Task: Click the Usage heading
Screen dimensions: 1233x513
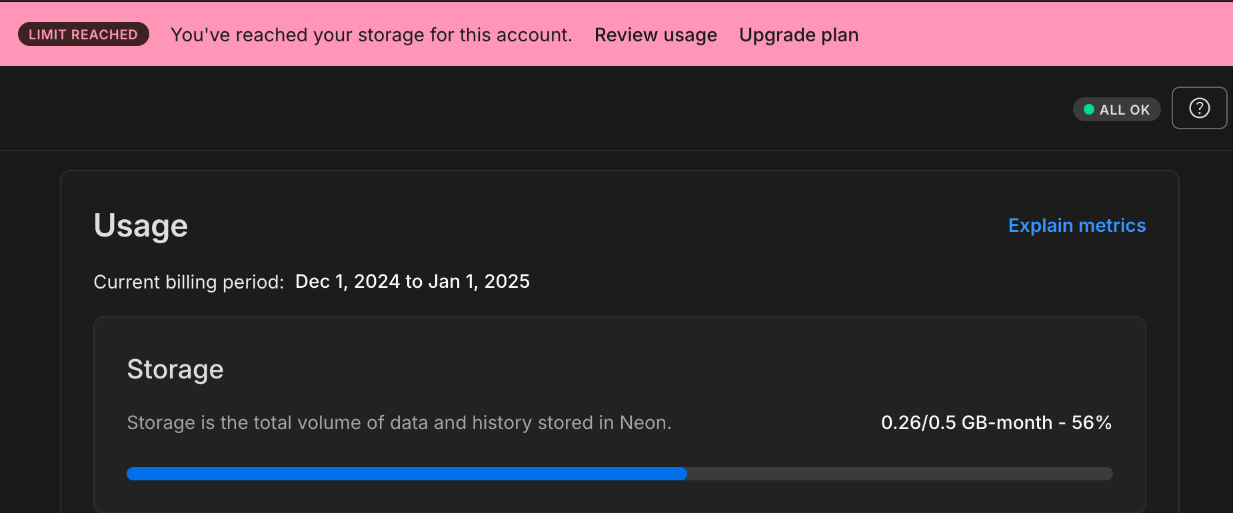Action: click(x=141, y=225)
